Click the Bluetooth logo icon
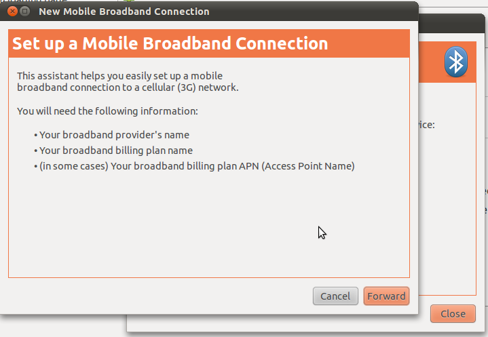488x337 pixels. pos(455,62)
